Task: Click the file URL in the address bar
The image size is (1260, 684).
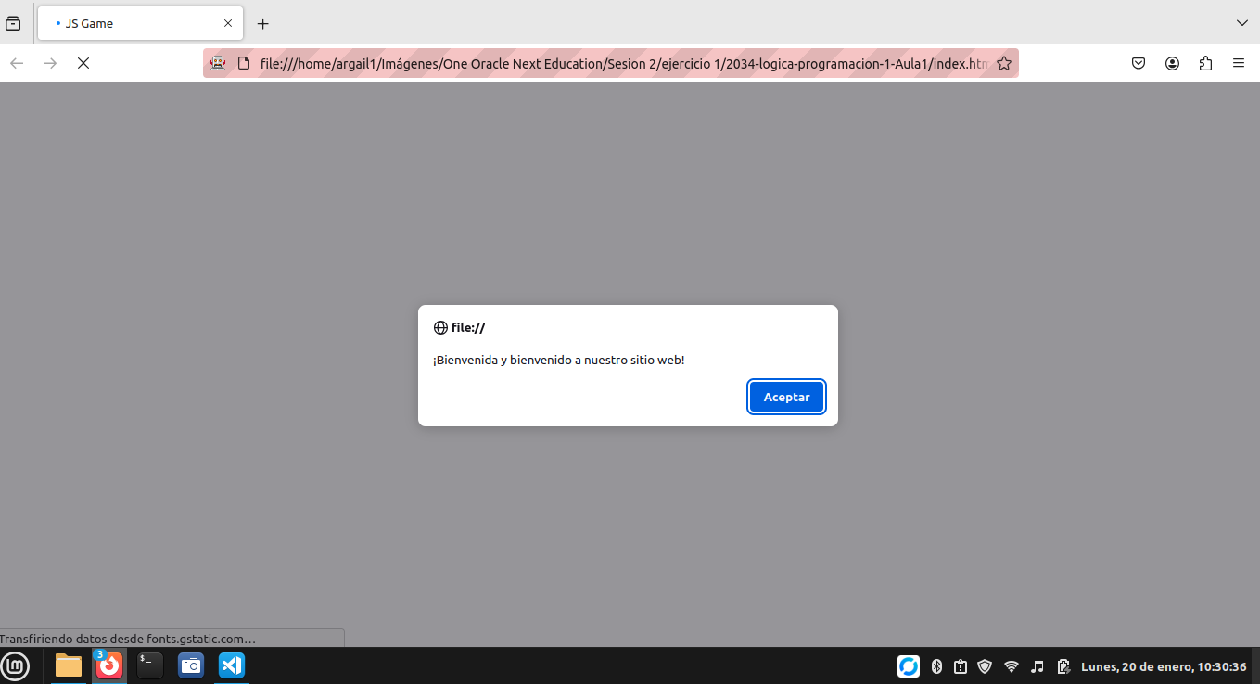Action: tap(625, 63)
